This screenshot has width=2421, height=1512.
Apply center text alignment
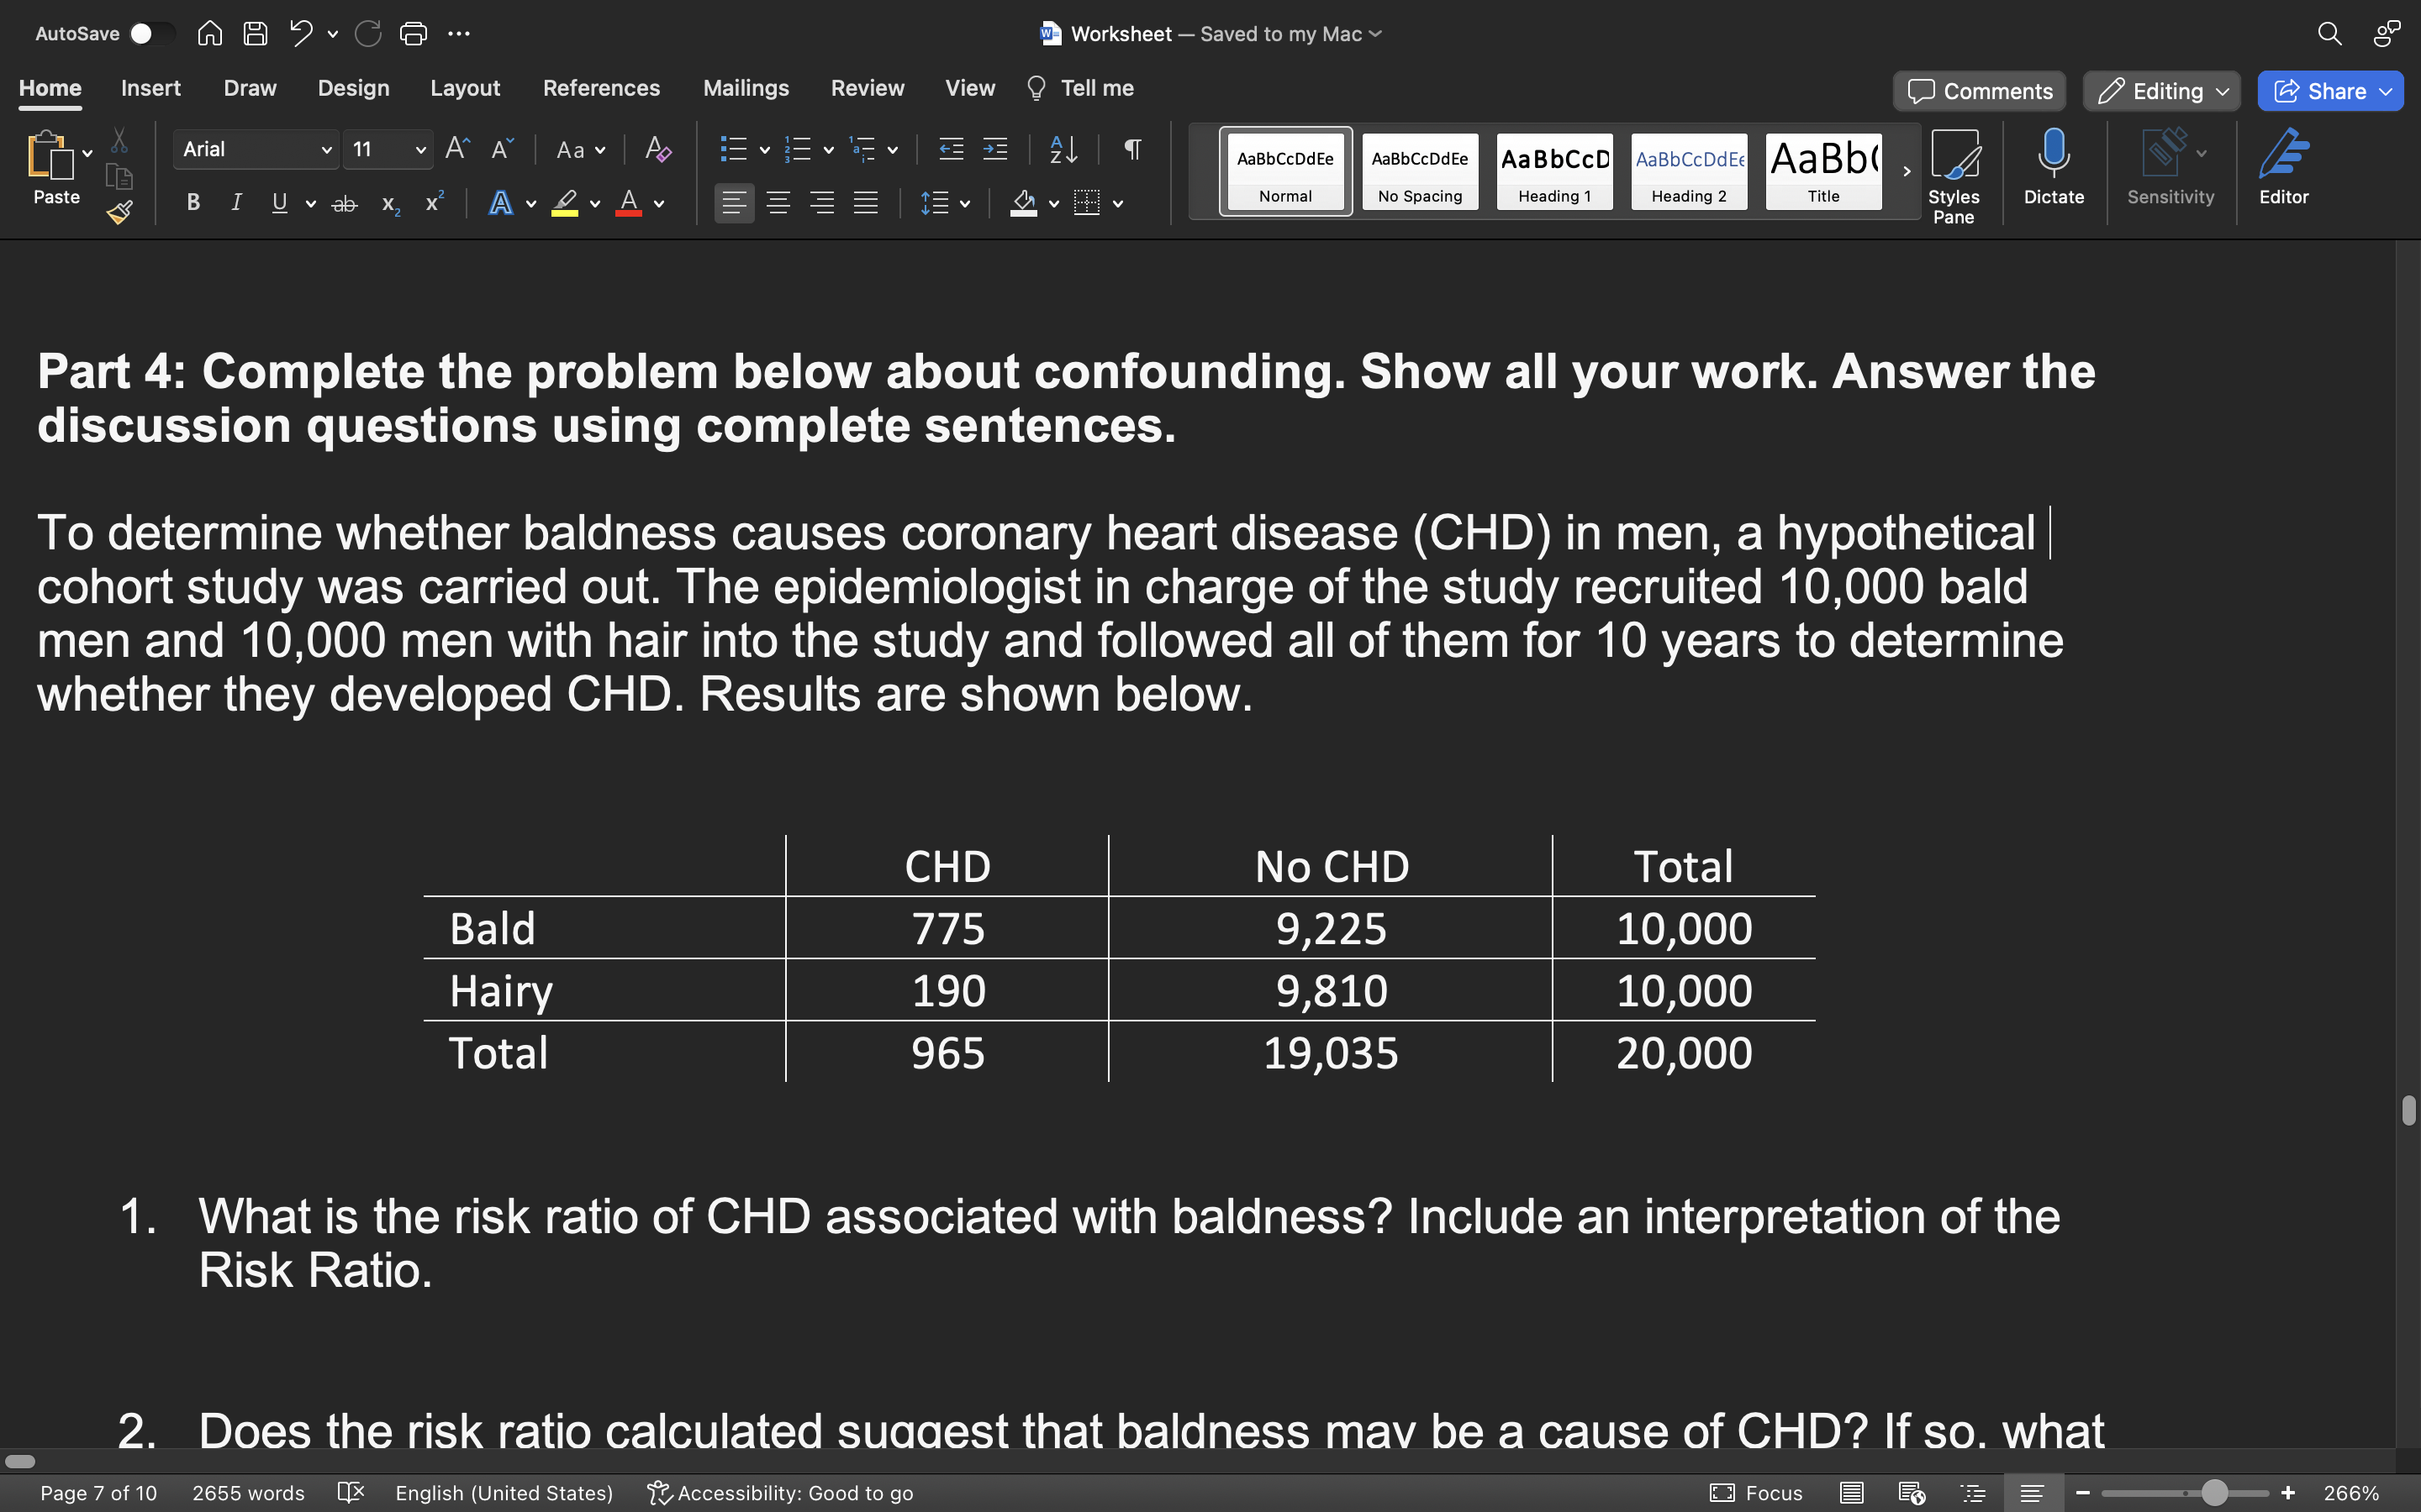pyautogui.click(x=778, y=203)
